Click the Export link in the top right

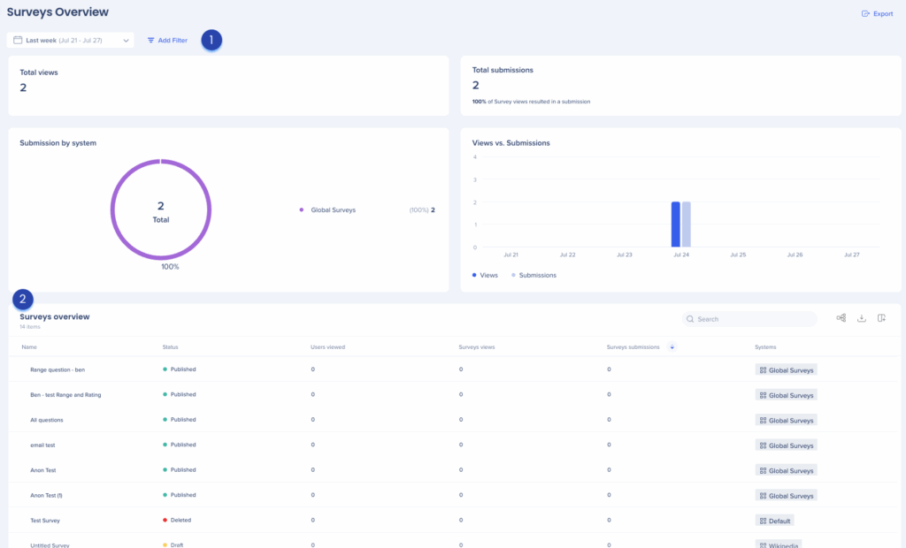(x=877, y=12)
